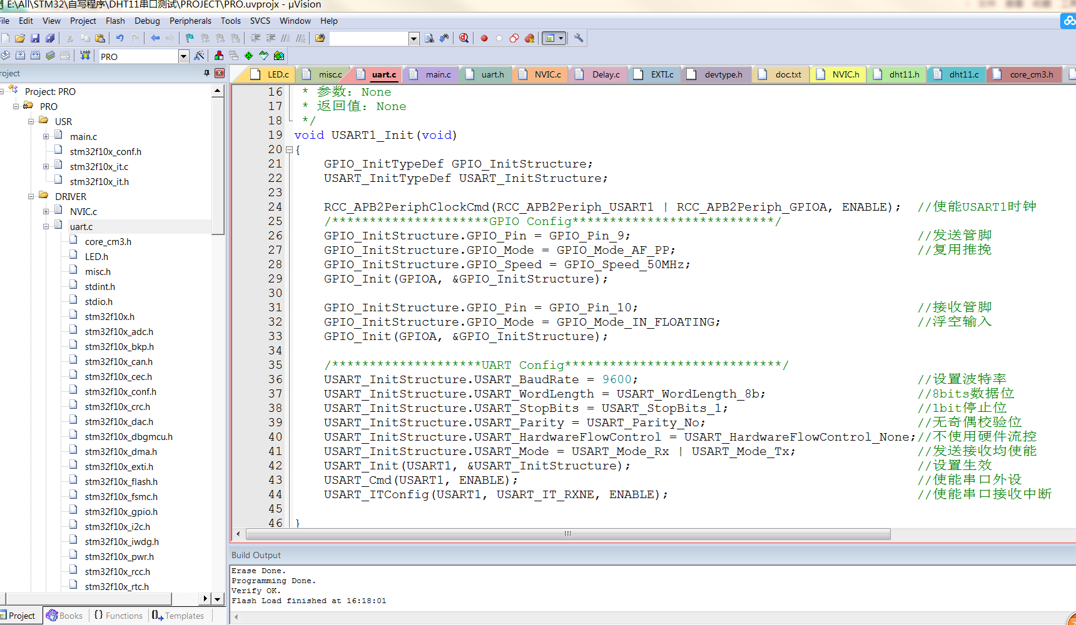Open Options for Target magic wand icon
The height and width of the screenshot is (625, 1076).
point(199,56)
